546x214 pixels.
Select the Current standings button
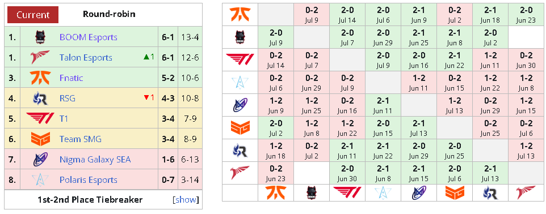coord(33,15)
